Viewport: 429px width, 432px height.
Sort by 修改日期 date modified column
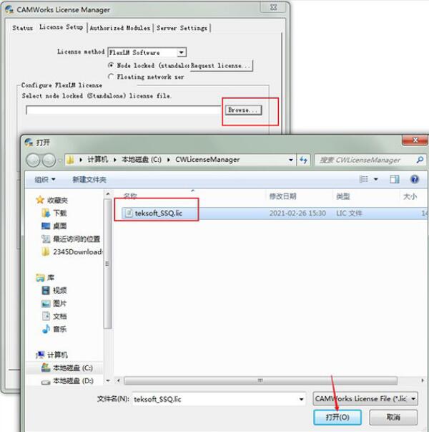point(283,196)
